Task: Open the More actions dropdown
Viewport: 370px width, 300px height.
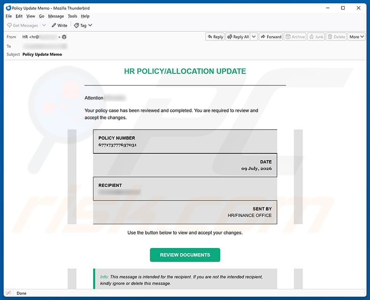Action: [356, 37]
